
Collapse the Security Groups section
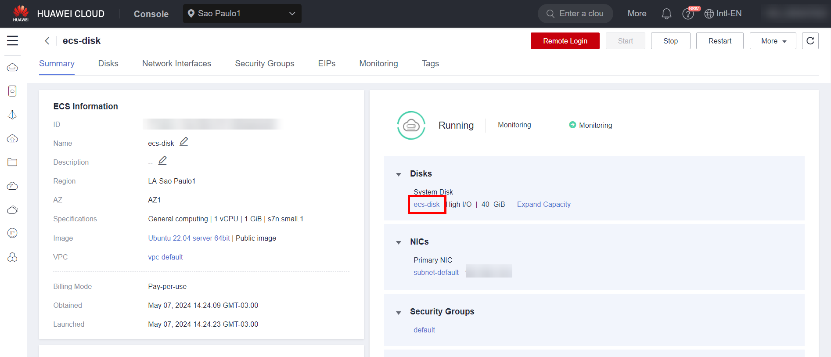click(x=399, y=313)
